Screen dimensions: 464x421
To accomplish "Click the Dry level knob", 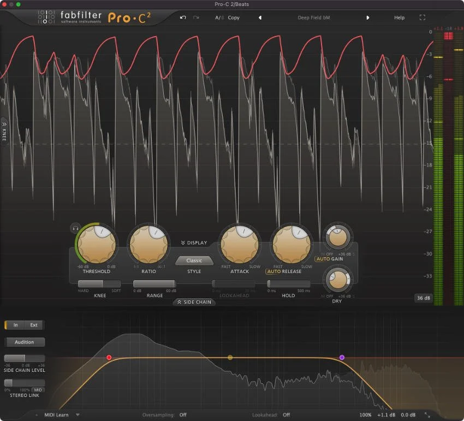I will click(x=338, y=280).
